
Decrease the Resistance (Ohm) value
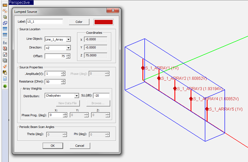[x=63, y=83]
